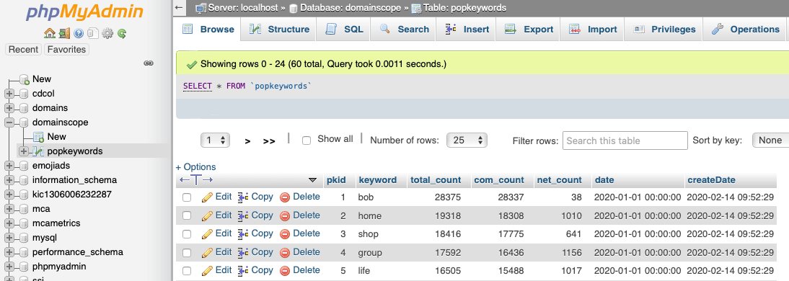Expand the domains database node

pyautogui.click(x=9, y=108)
